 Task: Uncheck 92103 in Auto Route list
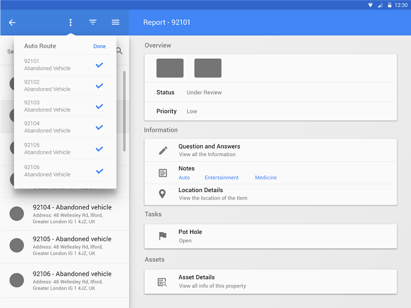point(100,107)
